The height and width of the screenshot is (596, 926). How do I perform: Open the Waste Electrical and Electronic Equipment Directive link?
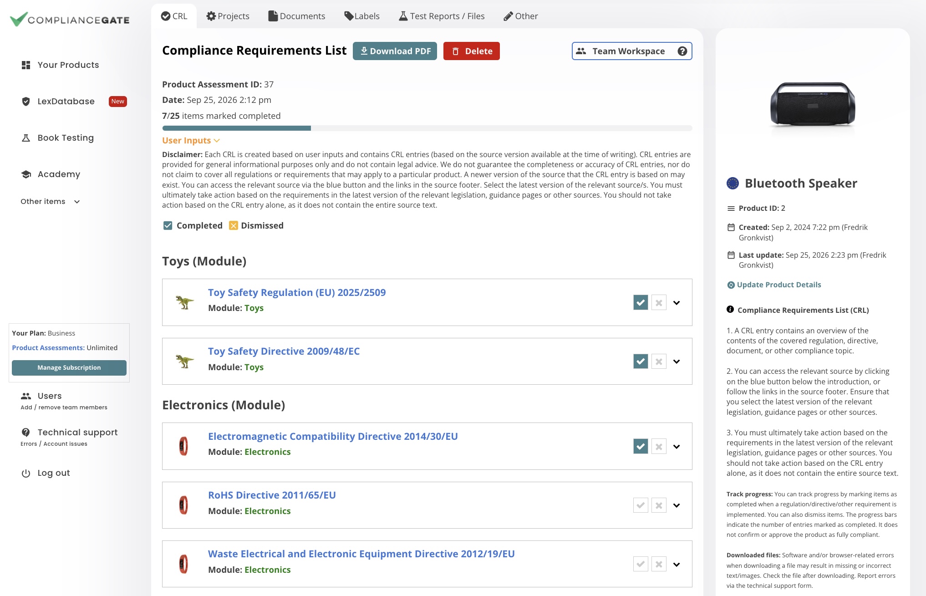pos(361,554)
